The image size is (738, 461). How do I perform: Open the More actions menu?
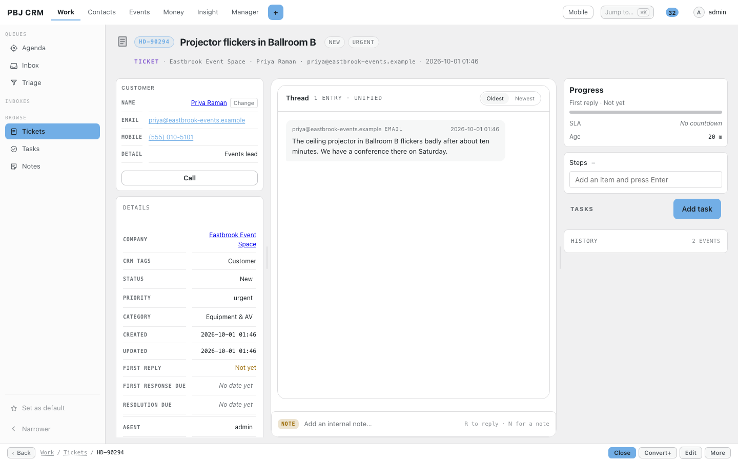pyautogui.click(x=717, y=453)
